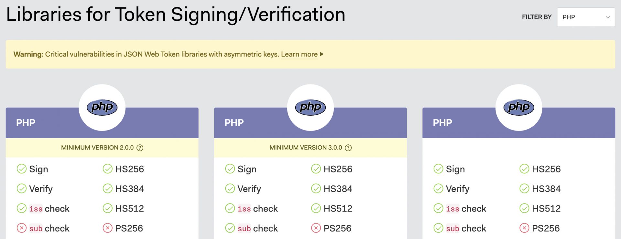Open the help icon next to MINIMUM VERSION 2.0.0
The width and height of the screenshot is (621, 239).
[140, 148]
